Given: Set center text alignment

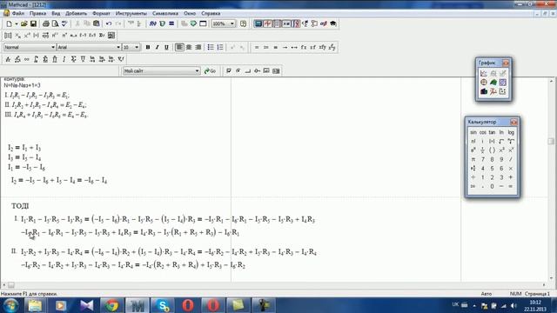Looking at the screenshot, I should [x=189, y=47].
